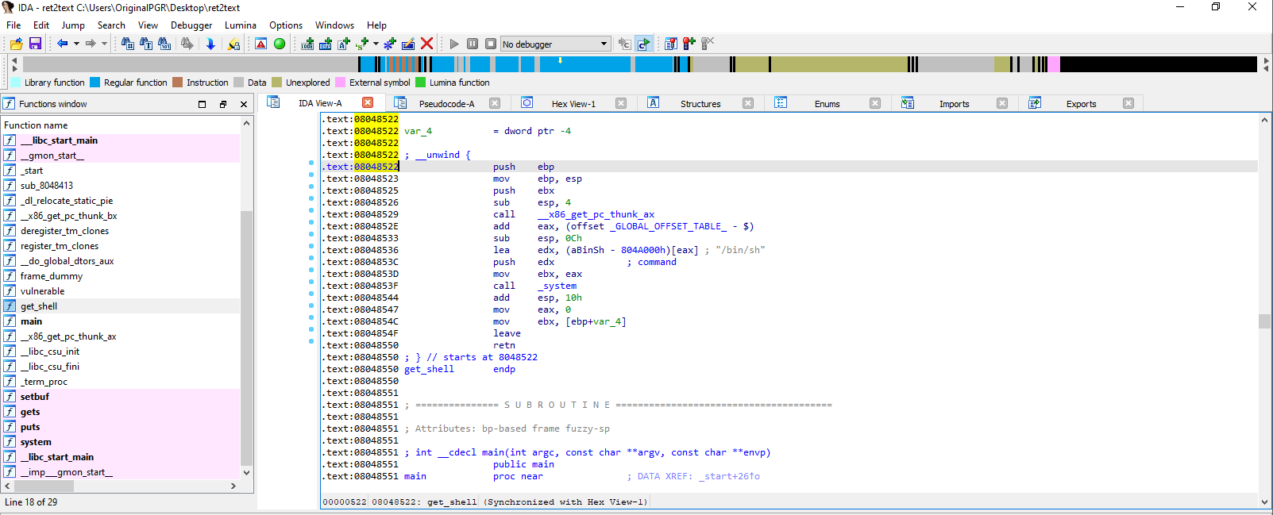The width and height of the screenshot is (1273, 515).
Task: Jump back with the blue left arrow
Action: click(62, 44)
